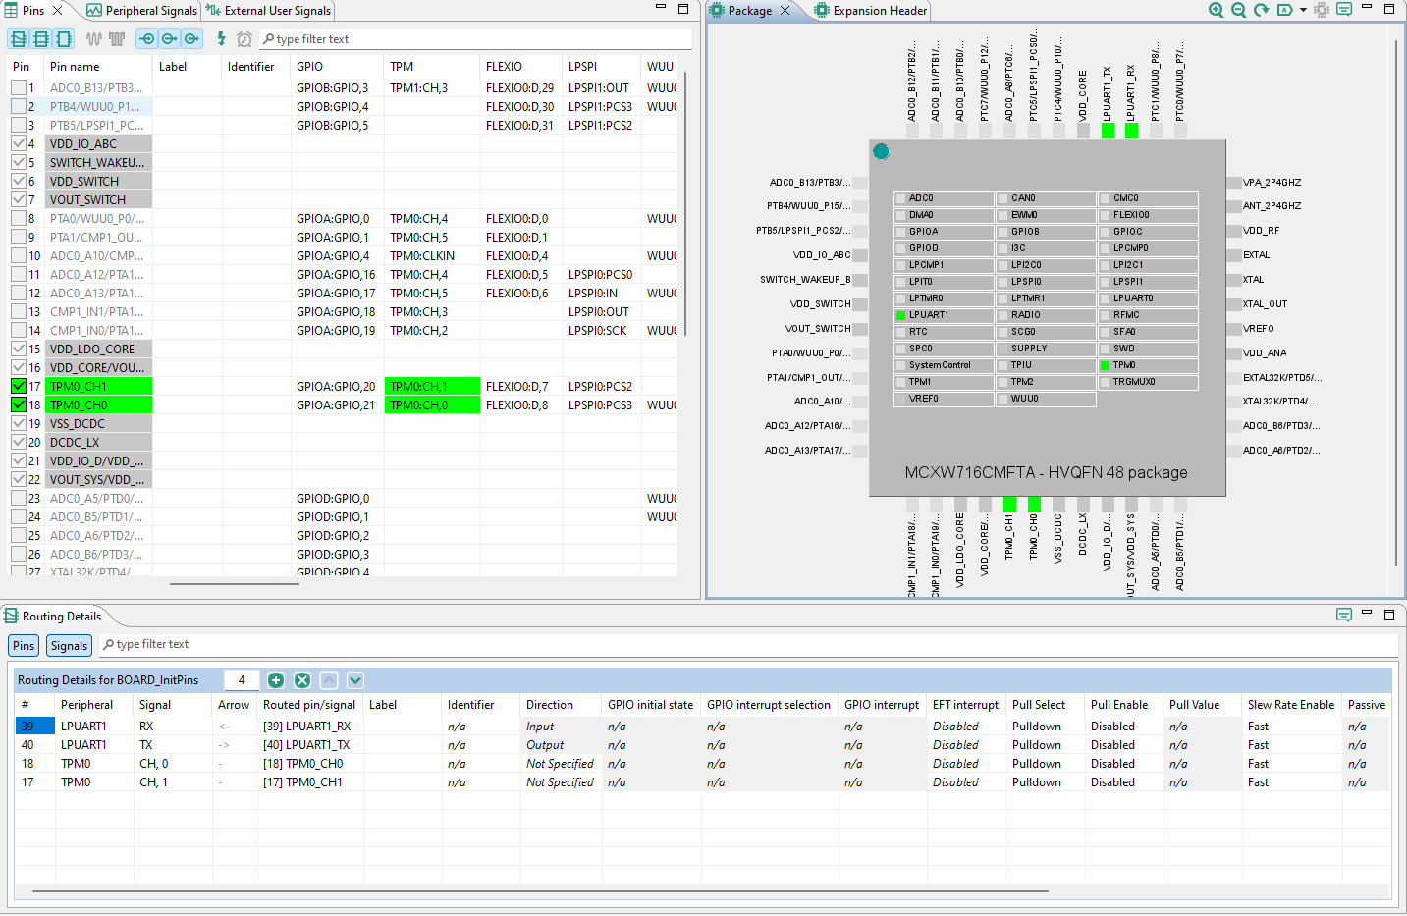Viewport: 1407px width, 916px height.
Task: Check the checkbox for pin 1 ADC0_B13
Action: [x=19, y=88]
